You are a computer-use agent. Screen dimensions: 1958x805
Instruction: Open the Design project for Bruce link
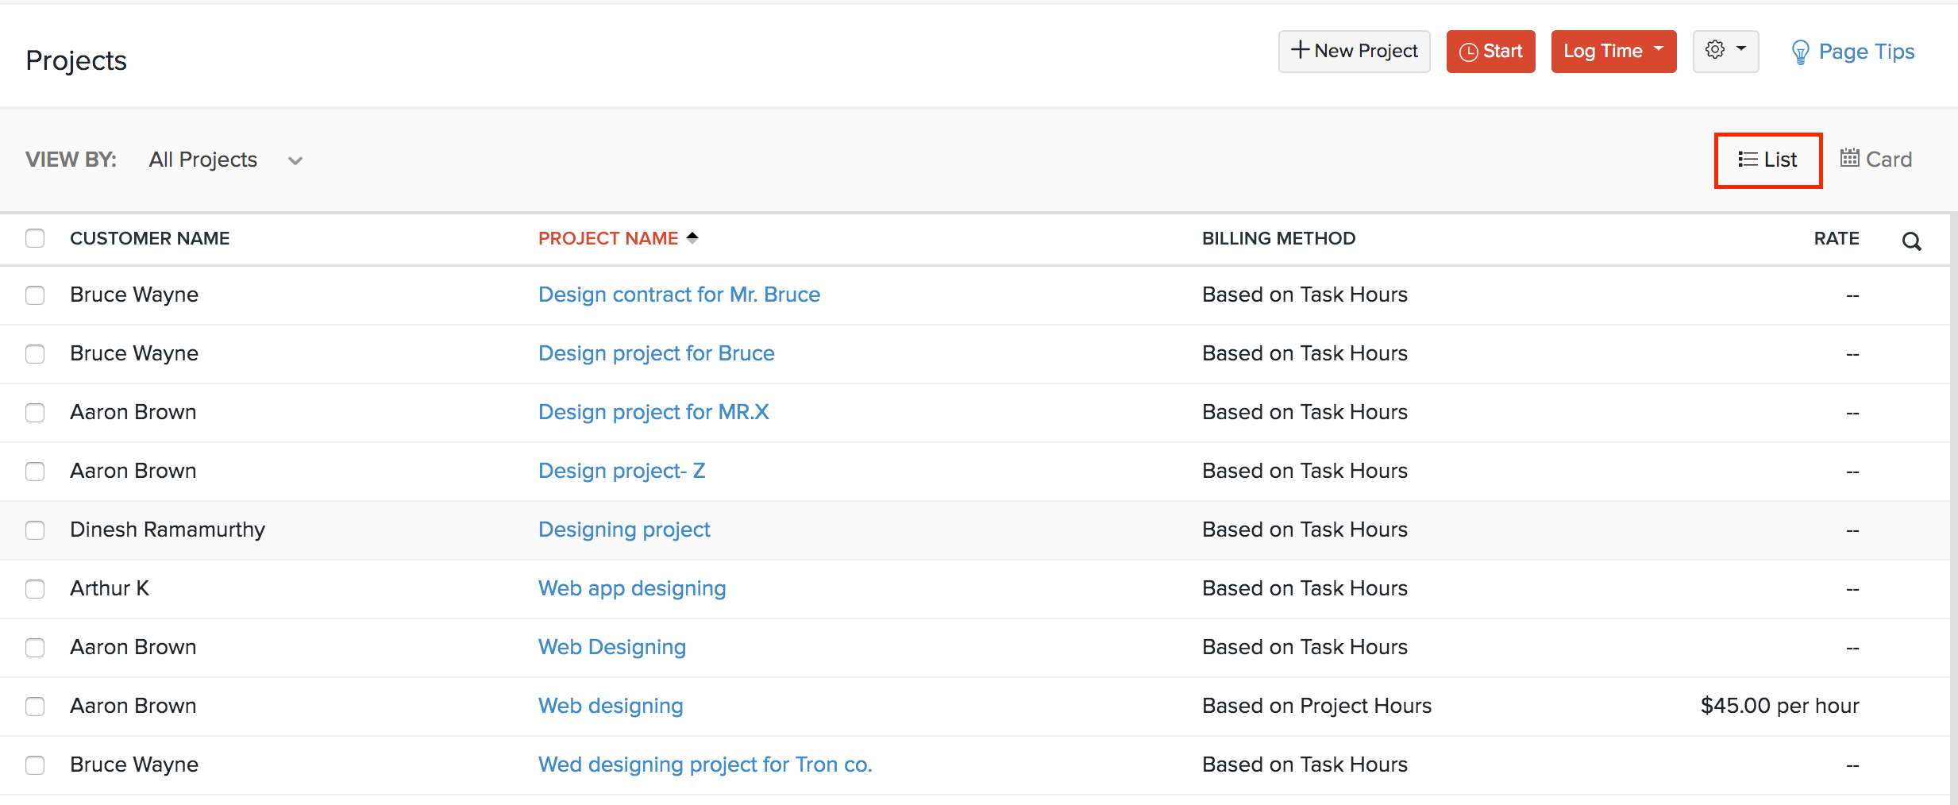point(656,353)
